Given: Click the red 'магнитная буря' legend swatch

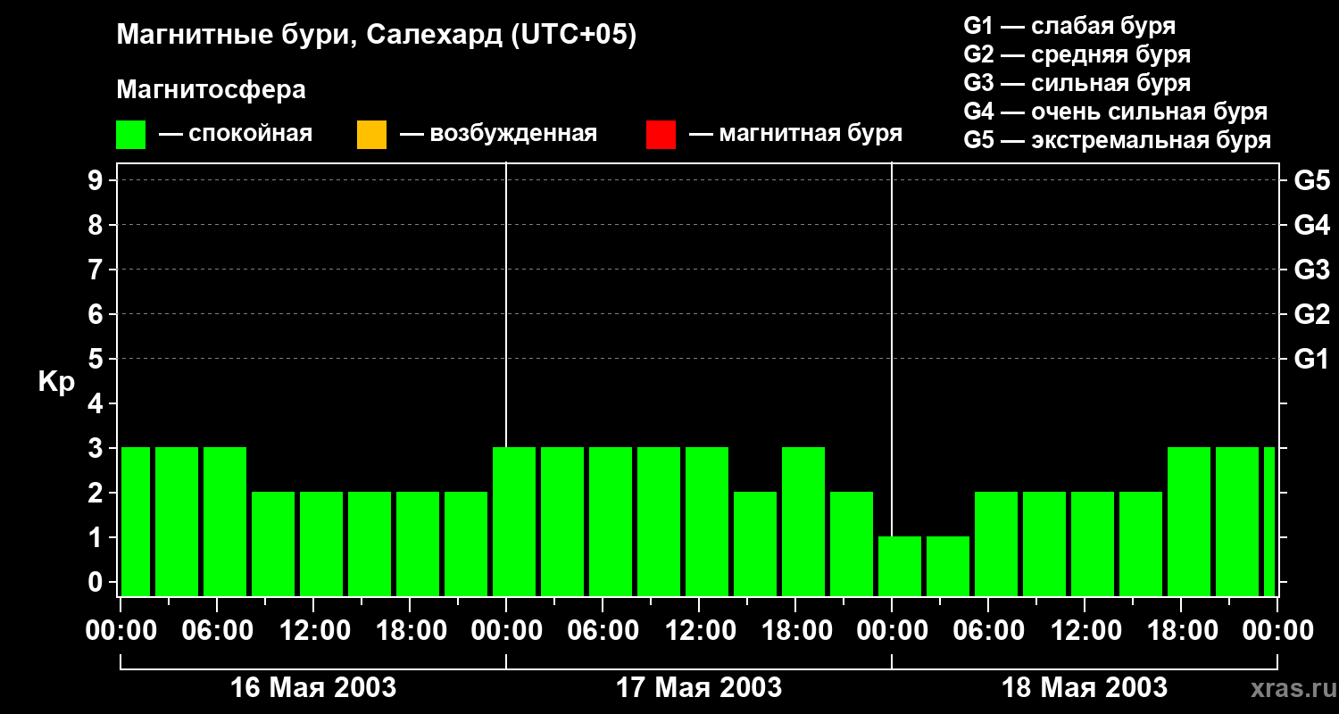Looking at the screenshot, I should [x=661, y=135].
